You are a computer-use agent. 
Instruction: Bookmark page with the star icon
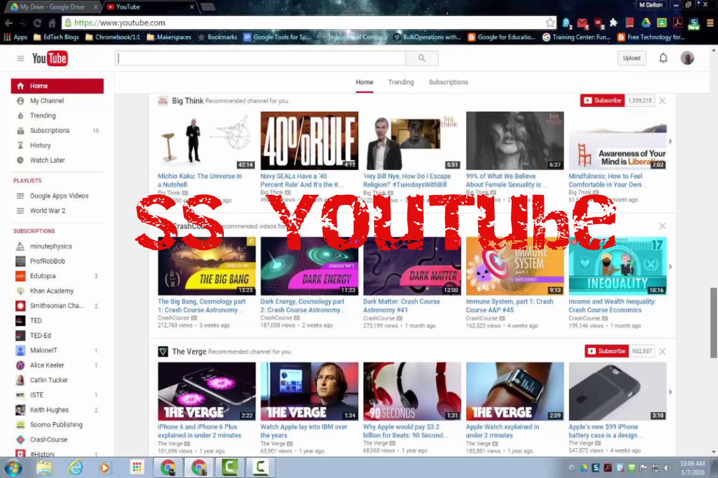click(550, 23)
